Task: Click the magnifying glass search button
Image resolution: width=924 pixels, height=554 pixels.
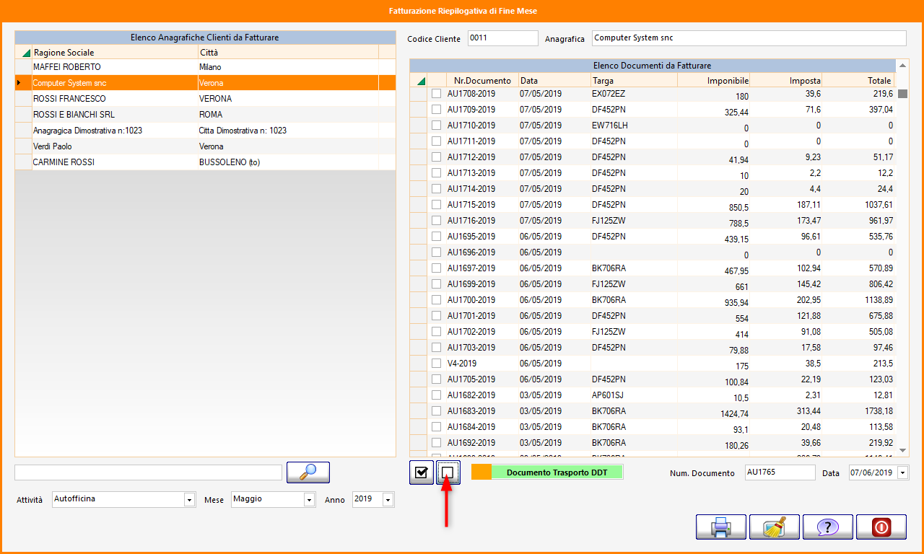Action: tap(308, 472)
